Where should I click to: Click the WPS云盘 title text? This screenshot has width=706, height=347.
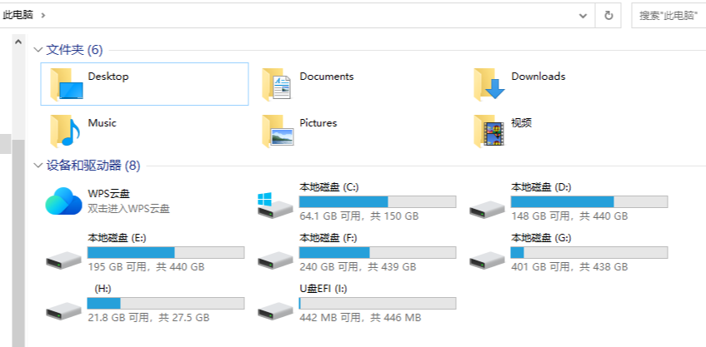pos(108,194)
